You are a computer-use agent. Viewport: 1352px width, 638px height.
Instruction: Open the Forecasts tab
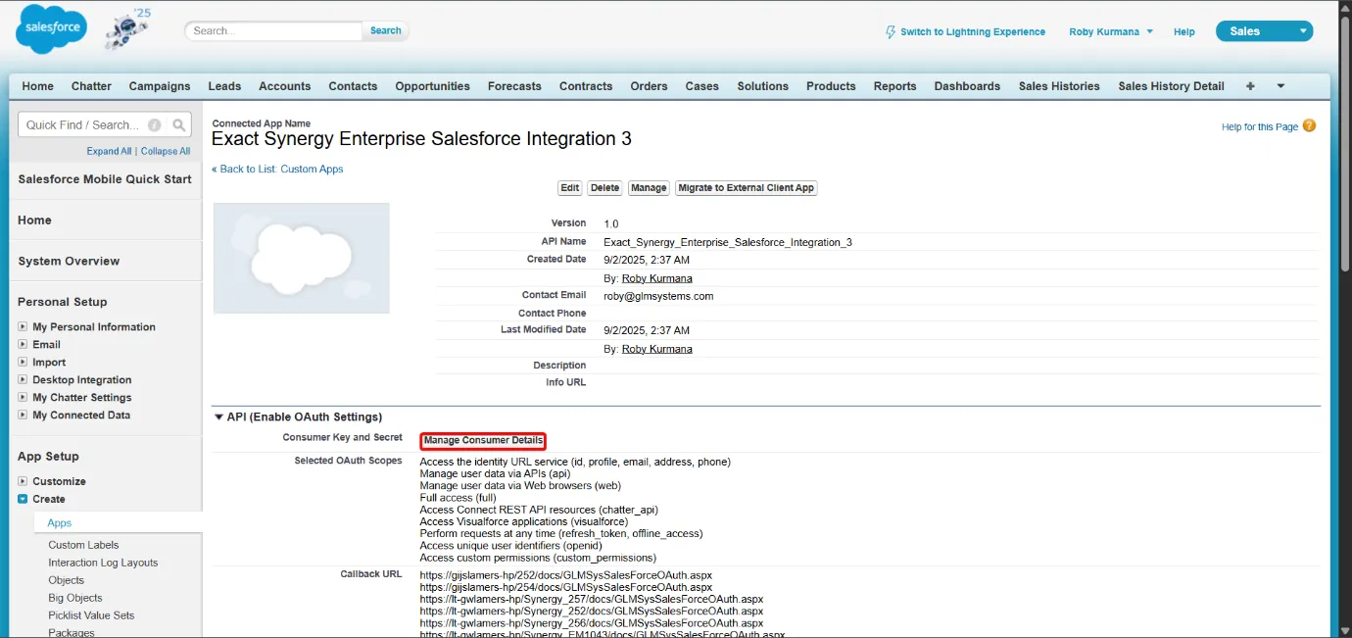(514, 86)
